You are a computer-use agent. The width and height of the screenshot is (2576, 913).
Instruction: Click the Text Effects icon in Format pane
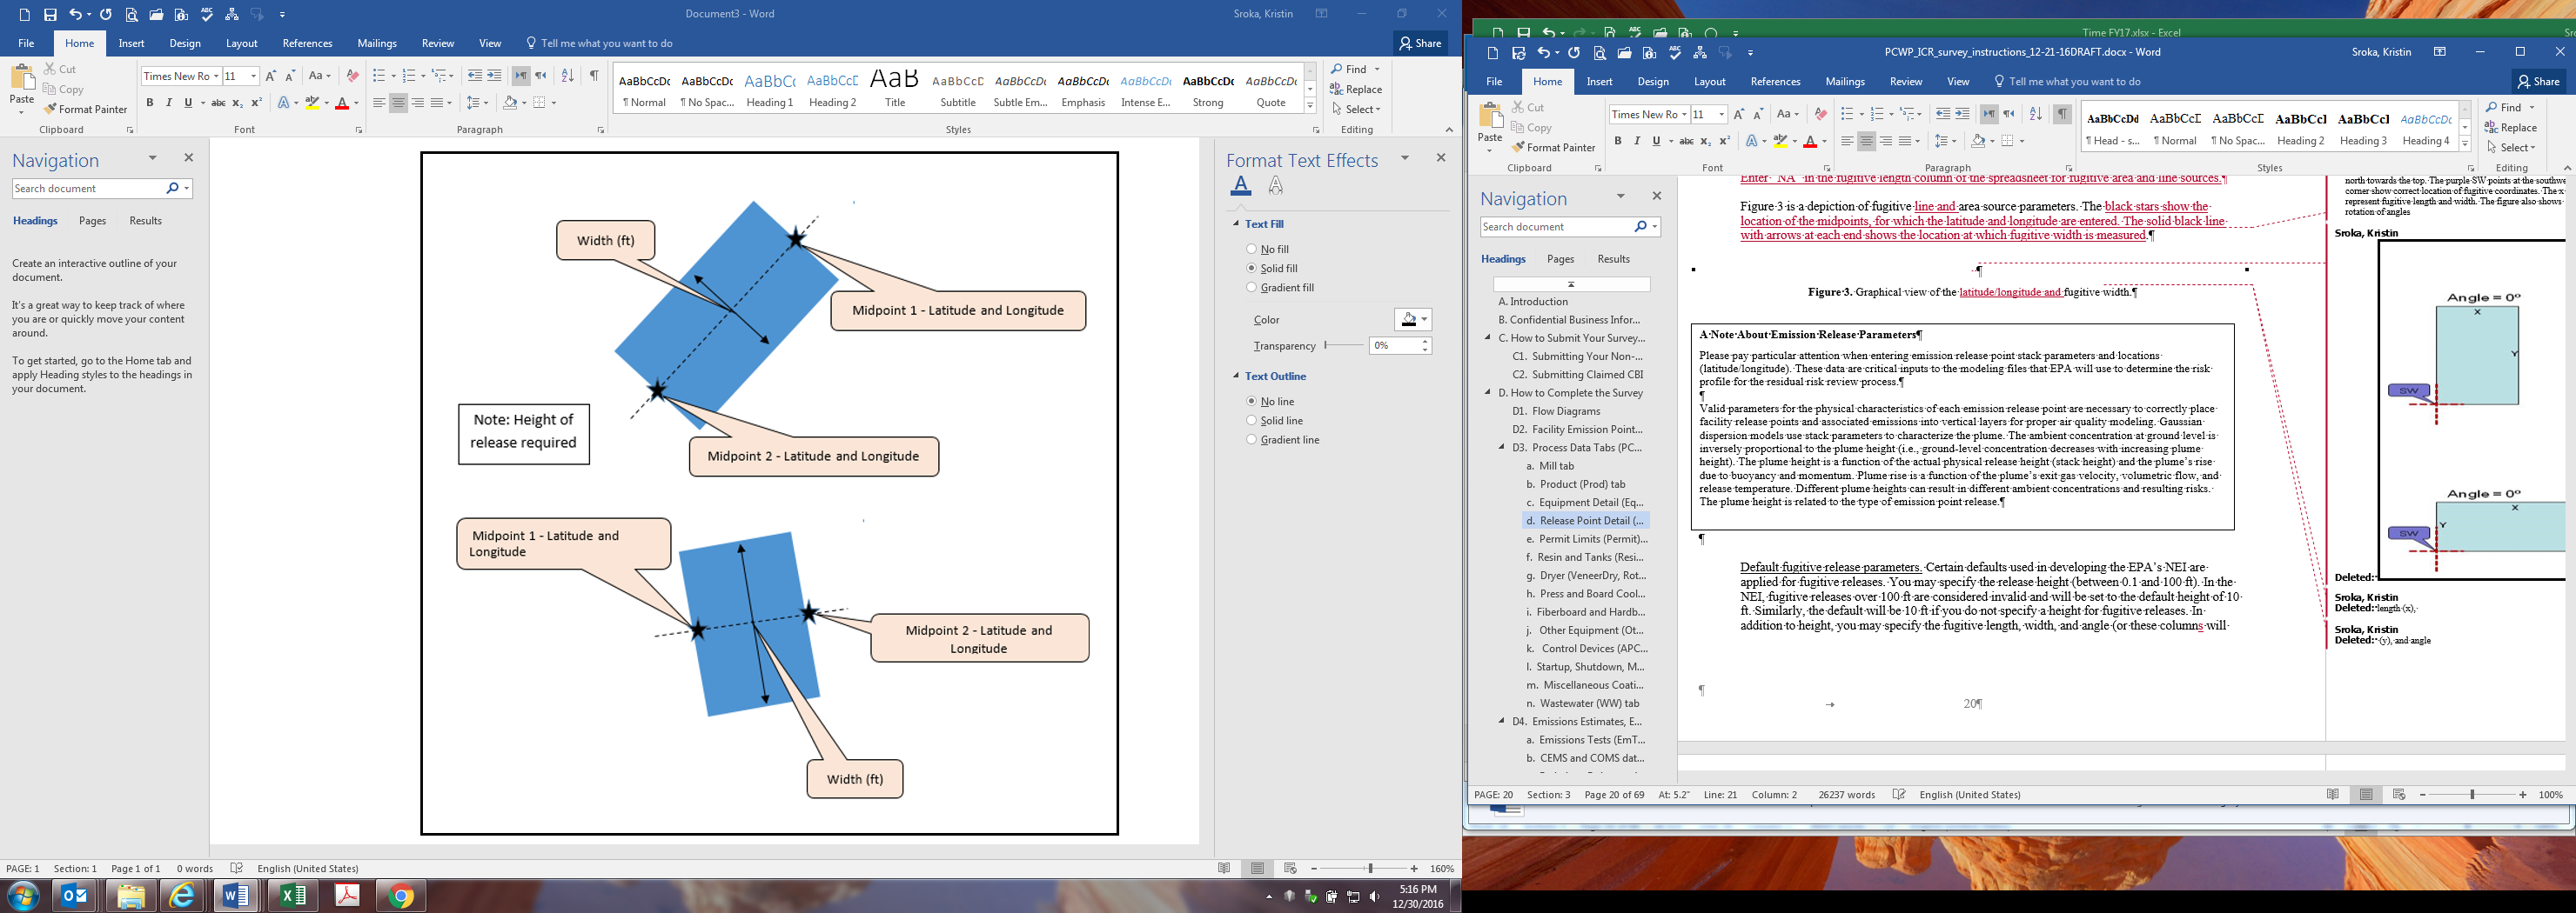pos(1275,185)
